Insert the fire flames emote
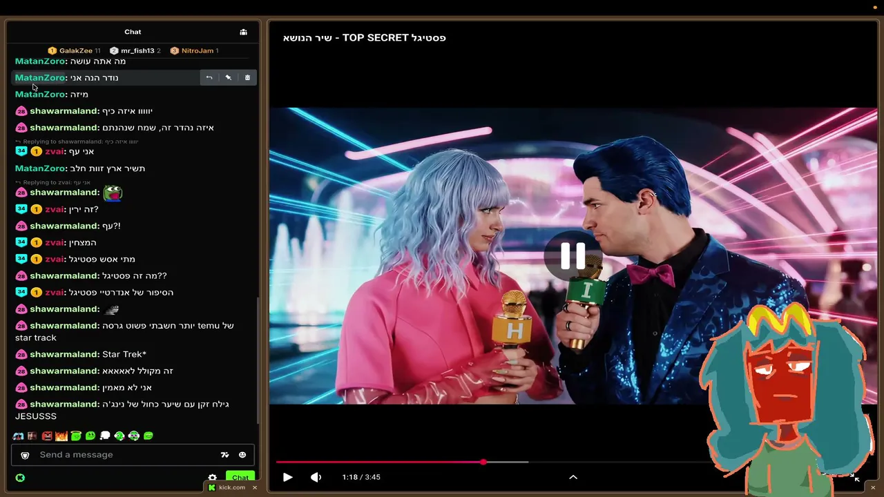This screenshot has height=497, width=884. coord(61,436)
